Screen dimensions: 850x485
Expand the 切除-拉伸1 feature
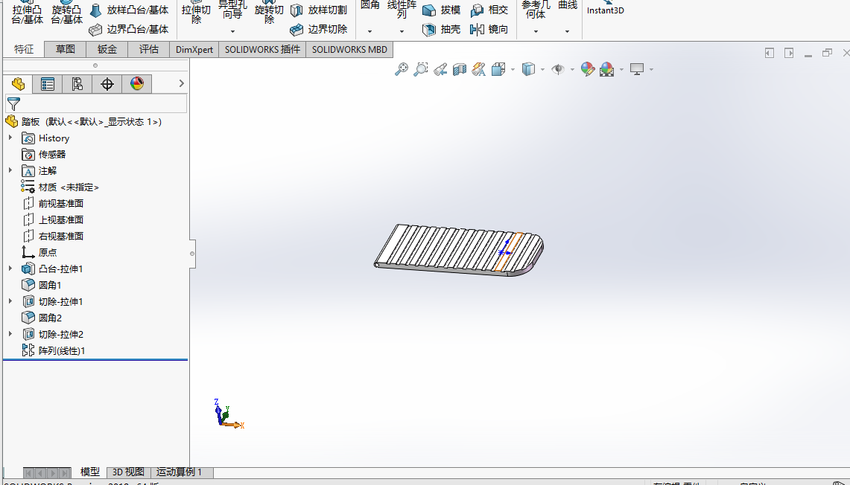click(10, 301)
